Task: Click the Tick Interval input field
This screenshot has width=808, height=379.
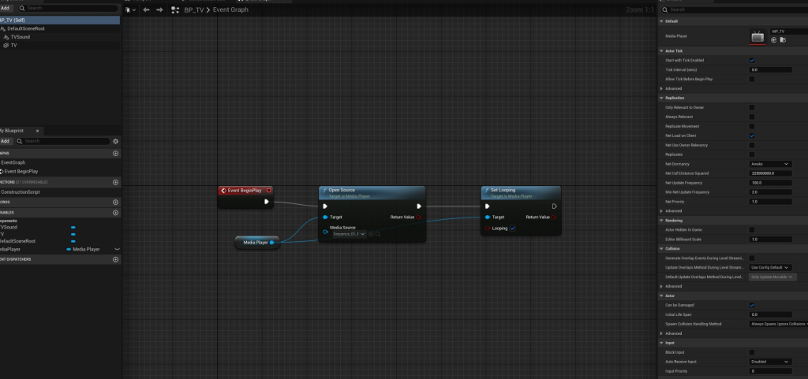Action: pos(770,69)
